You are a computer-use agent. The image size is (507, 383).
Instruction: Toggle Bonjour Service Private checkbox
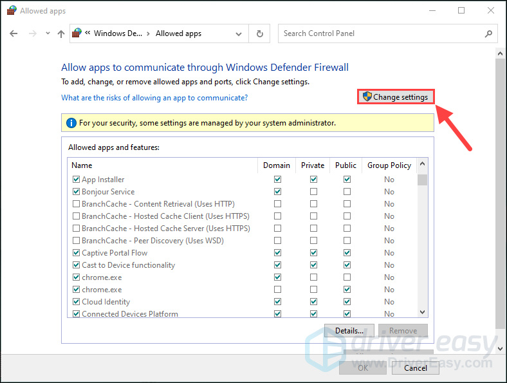(x=313, y=192)
